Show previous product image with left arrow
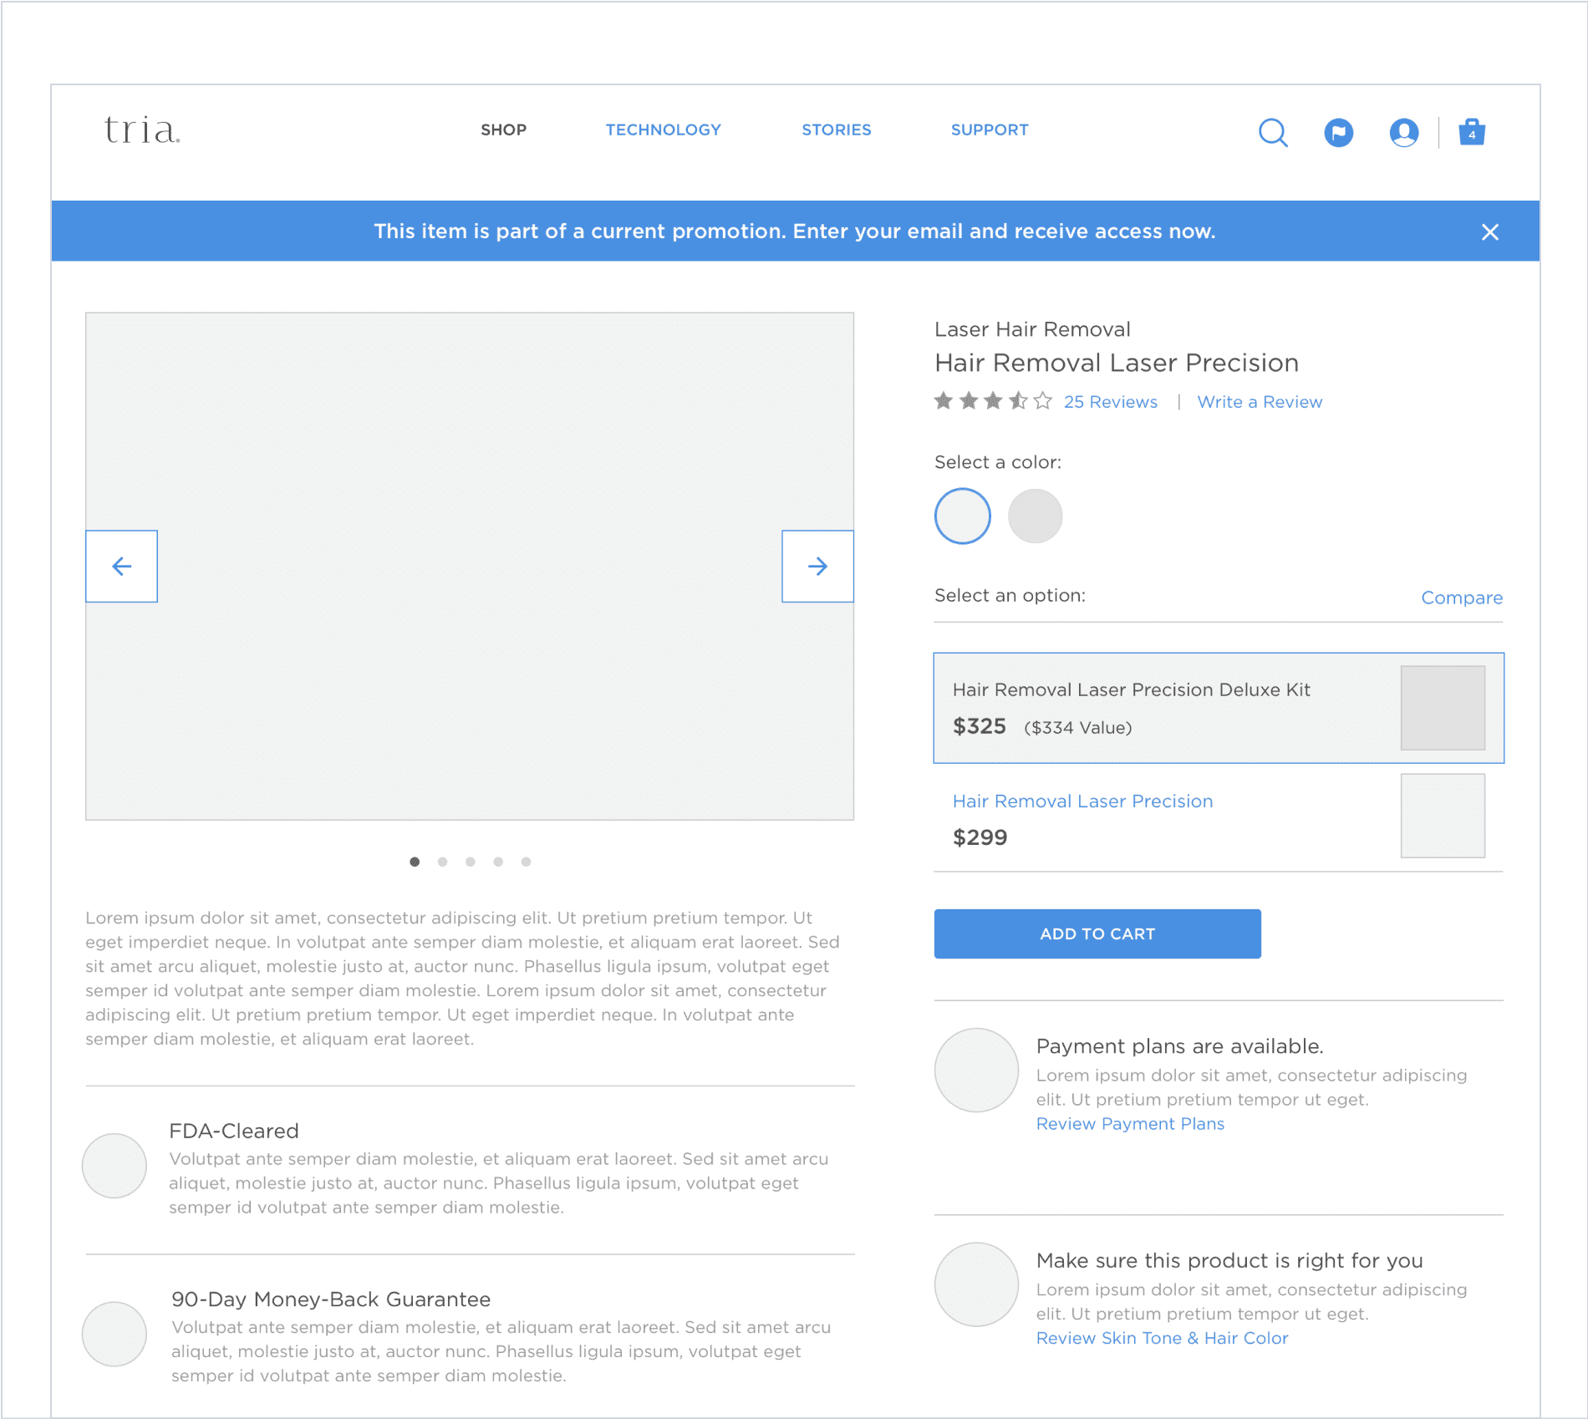 click(122, 566)
